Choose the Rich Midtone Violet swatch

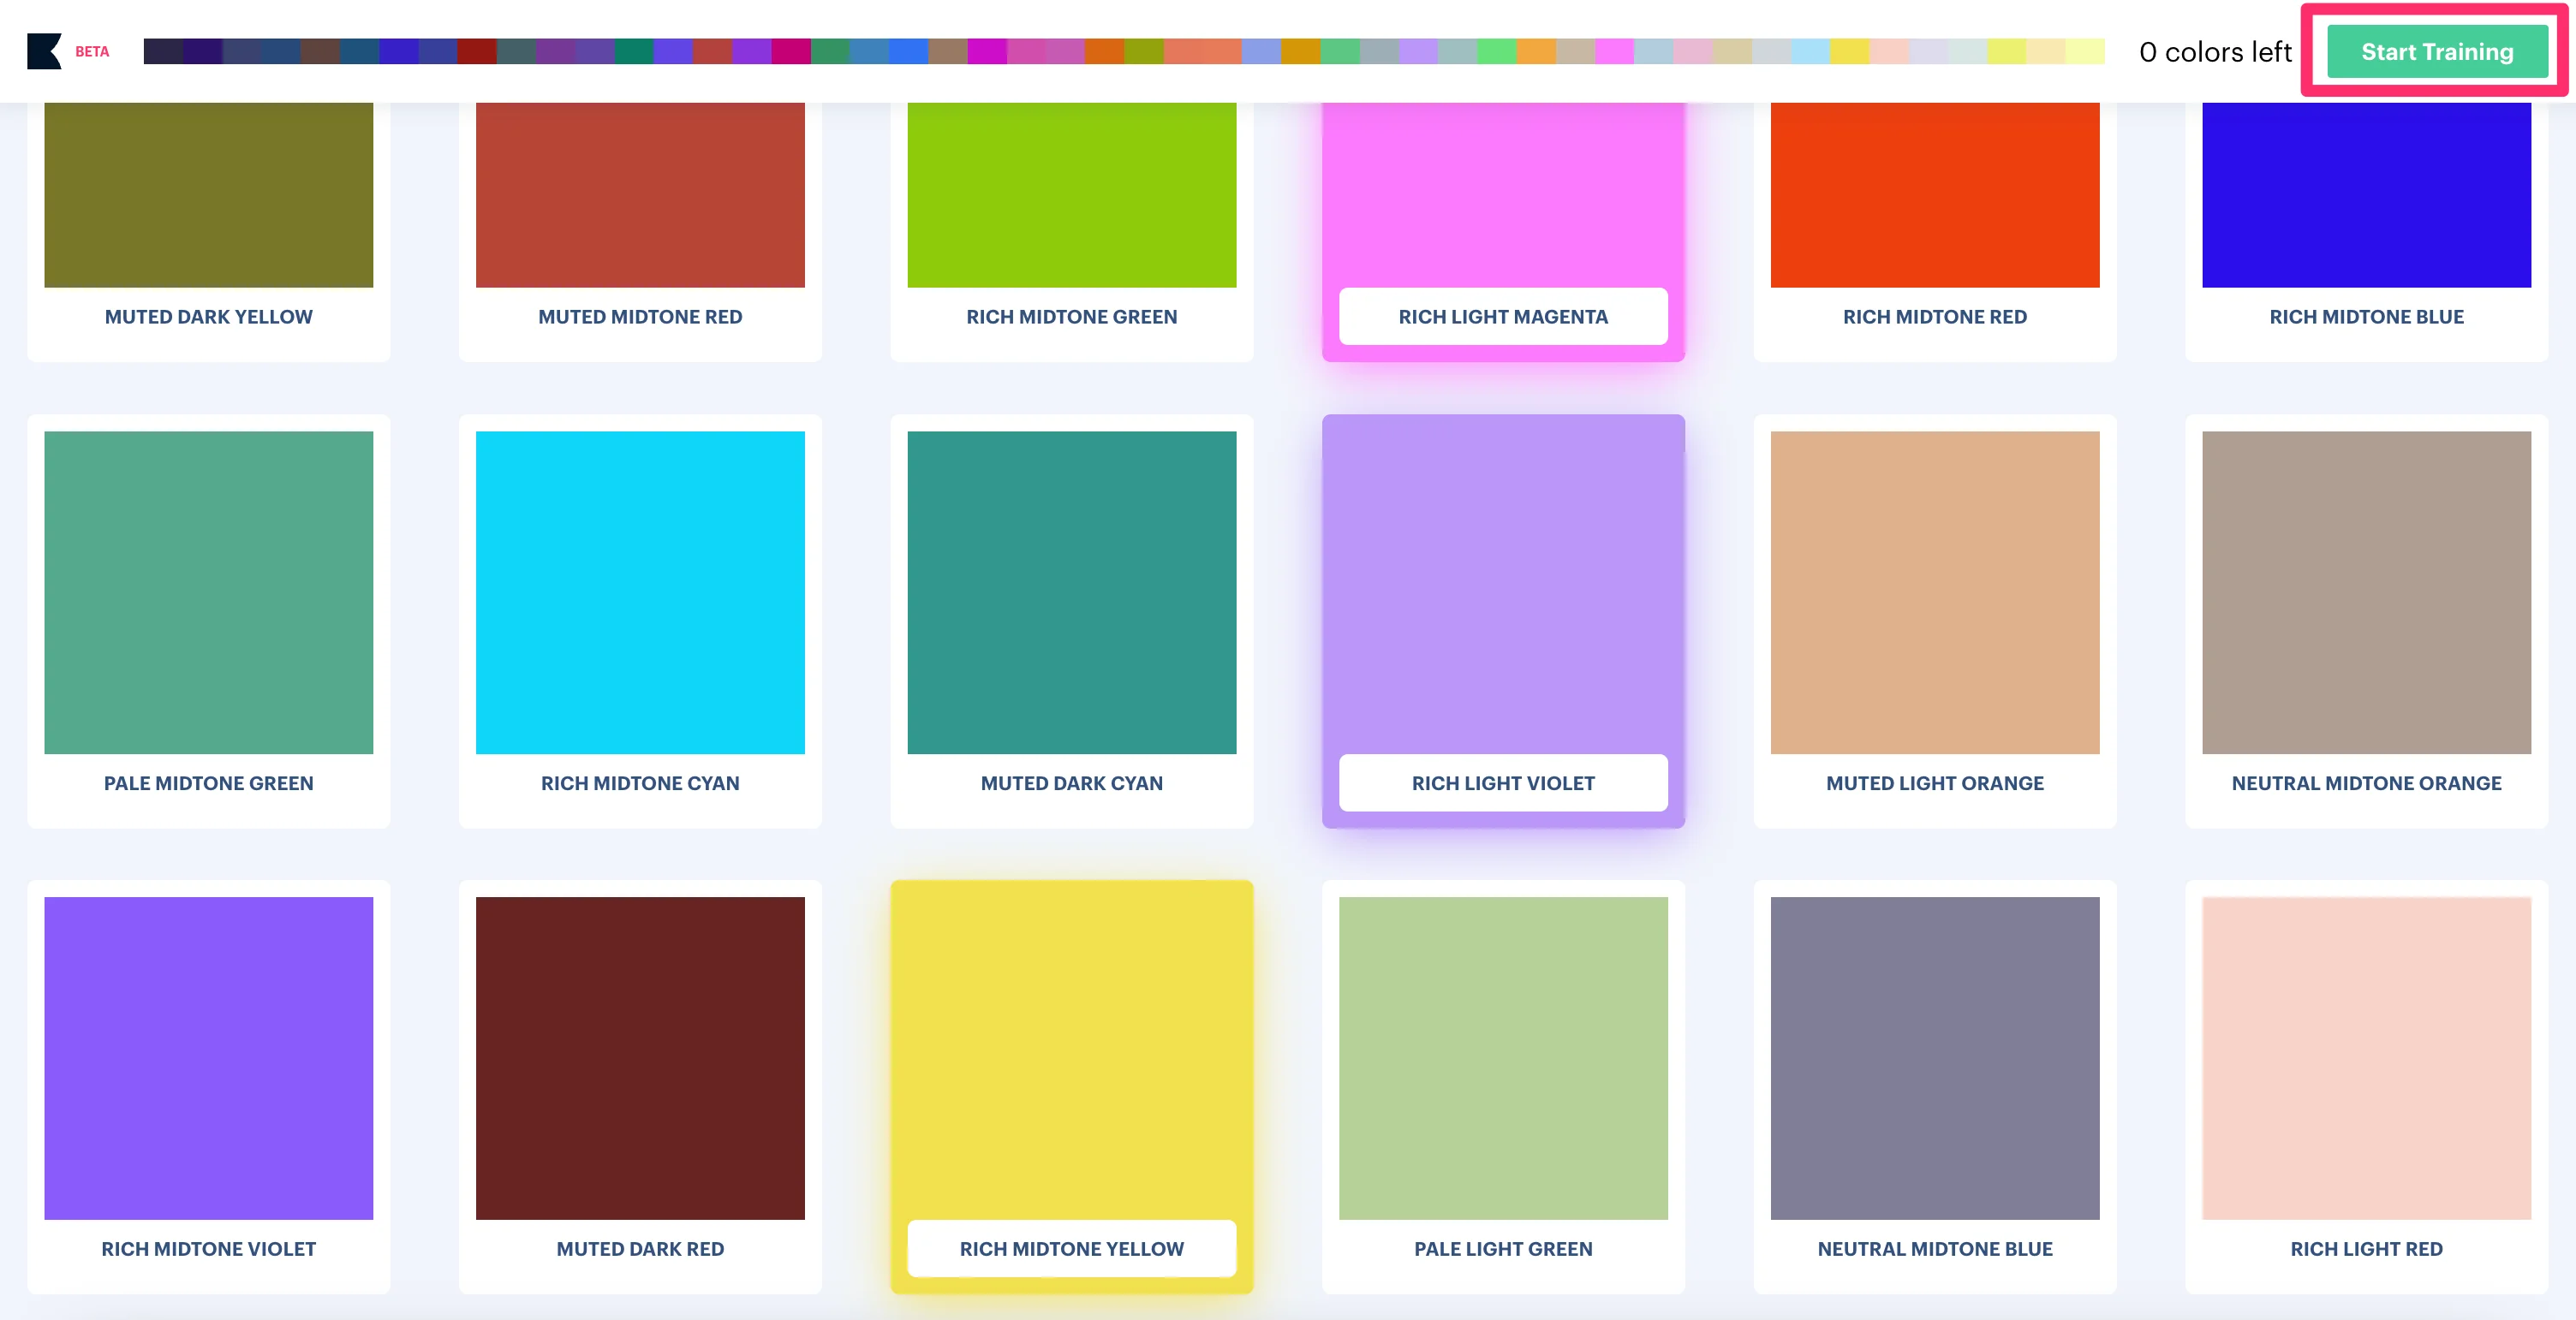(208, 1057)
